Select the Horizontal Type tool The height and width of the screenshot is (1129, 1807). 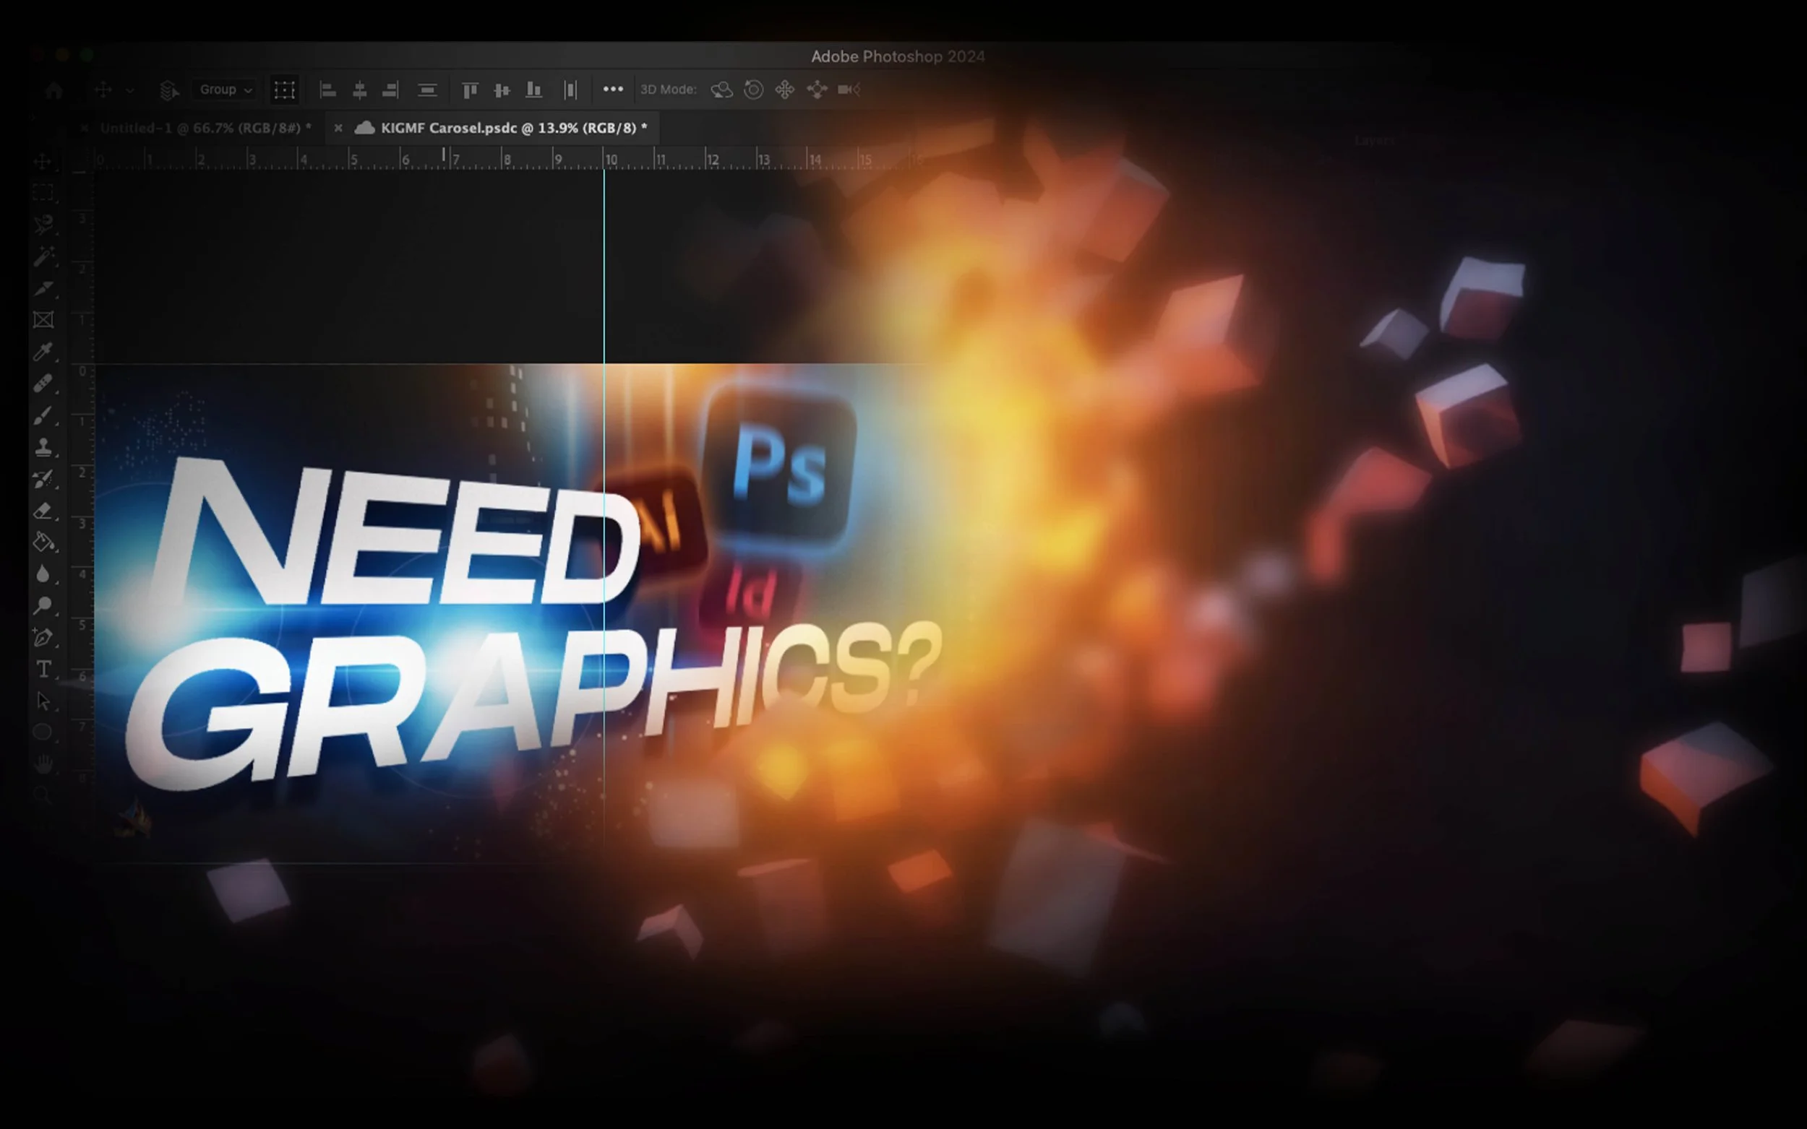[x=43, y=669]
